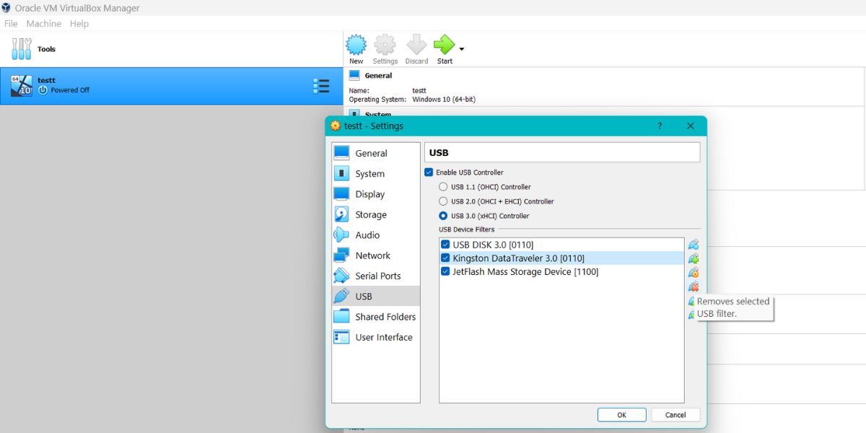This screenshot has width=866, height=433.
Task: Create a new virtual machine
Action: pos(356,45)
